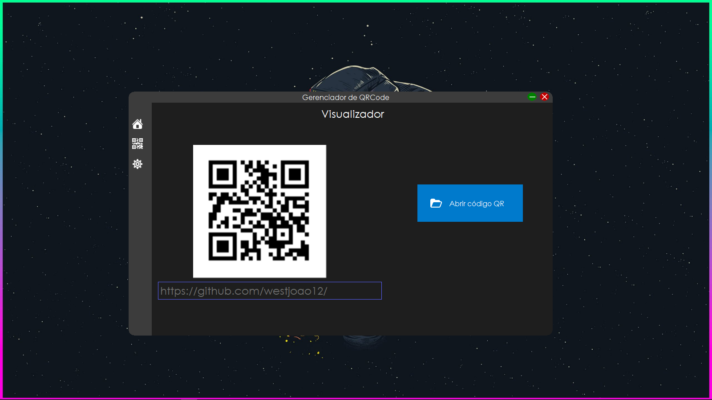
Task: Close the Gerenciador de QRCode window
Action: tap(545, 97)
